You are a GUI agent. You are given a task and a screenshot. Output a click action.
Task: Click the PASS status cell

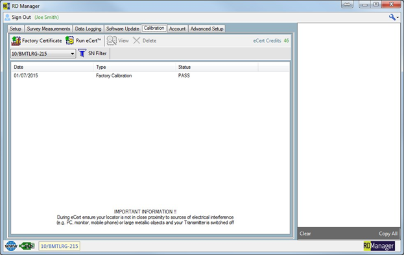click(x=184, y=75)
